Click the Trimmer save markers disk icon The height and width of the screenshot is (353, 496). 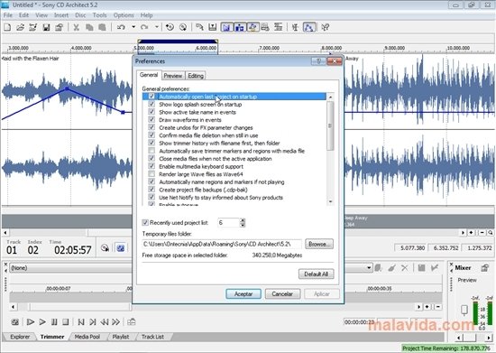(x=421, y=268)
